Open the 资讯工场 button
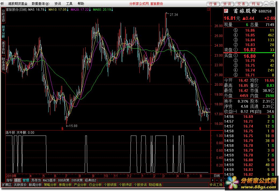279x191 pixels. click(x=216, y=185)
